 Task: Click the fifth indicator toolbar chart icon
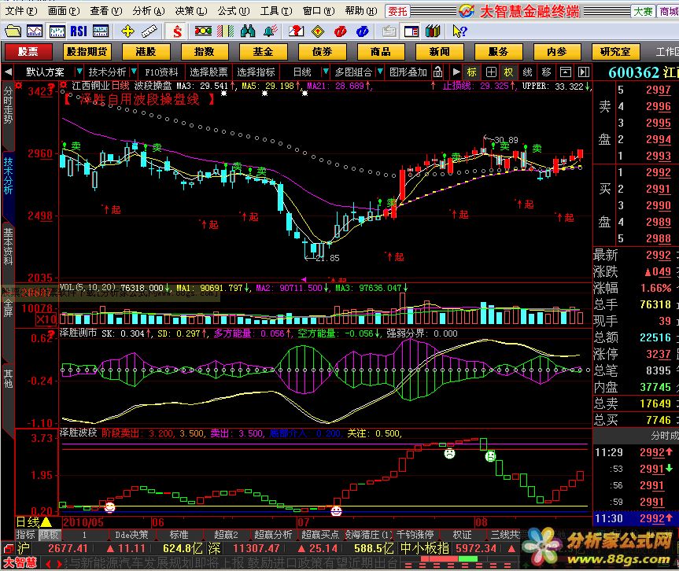click(101, 31)
